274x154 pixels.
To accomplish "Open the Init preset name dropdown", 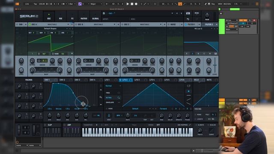I will tap(140, 13).
